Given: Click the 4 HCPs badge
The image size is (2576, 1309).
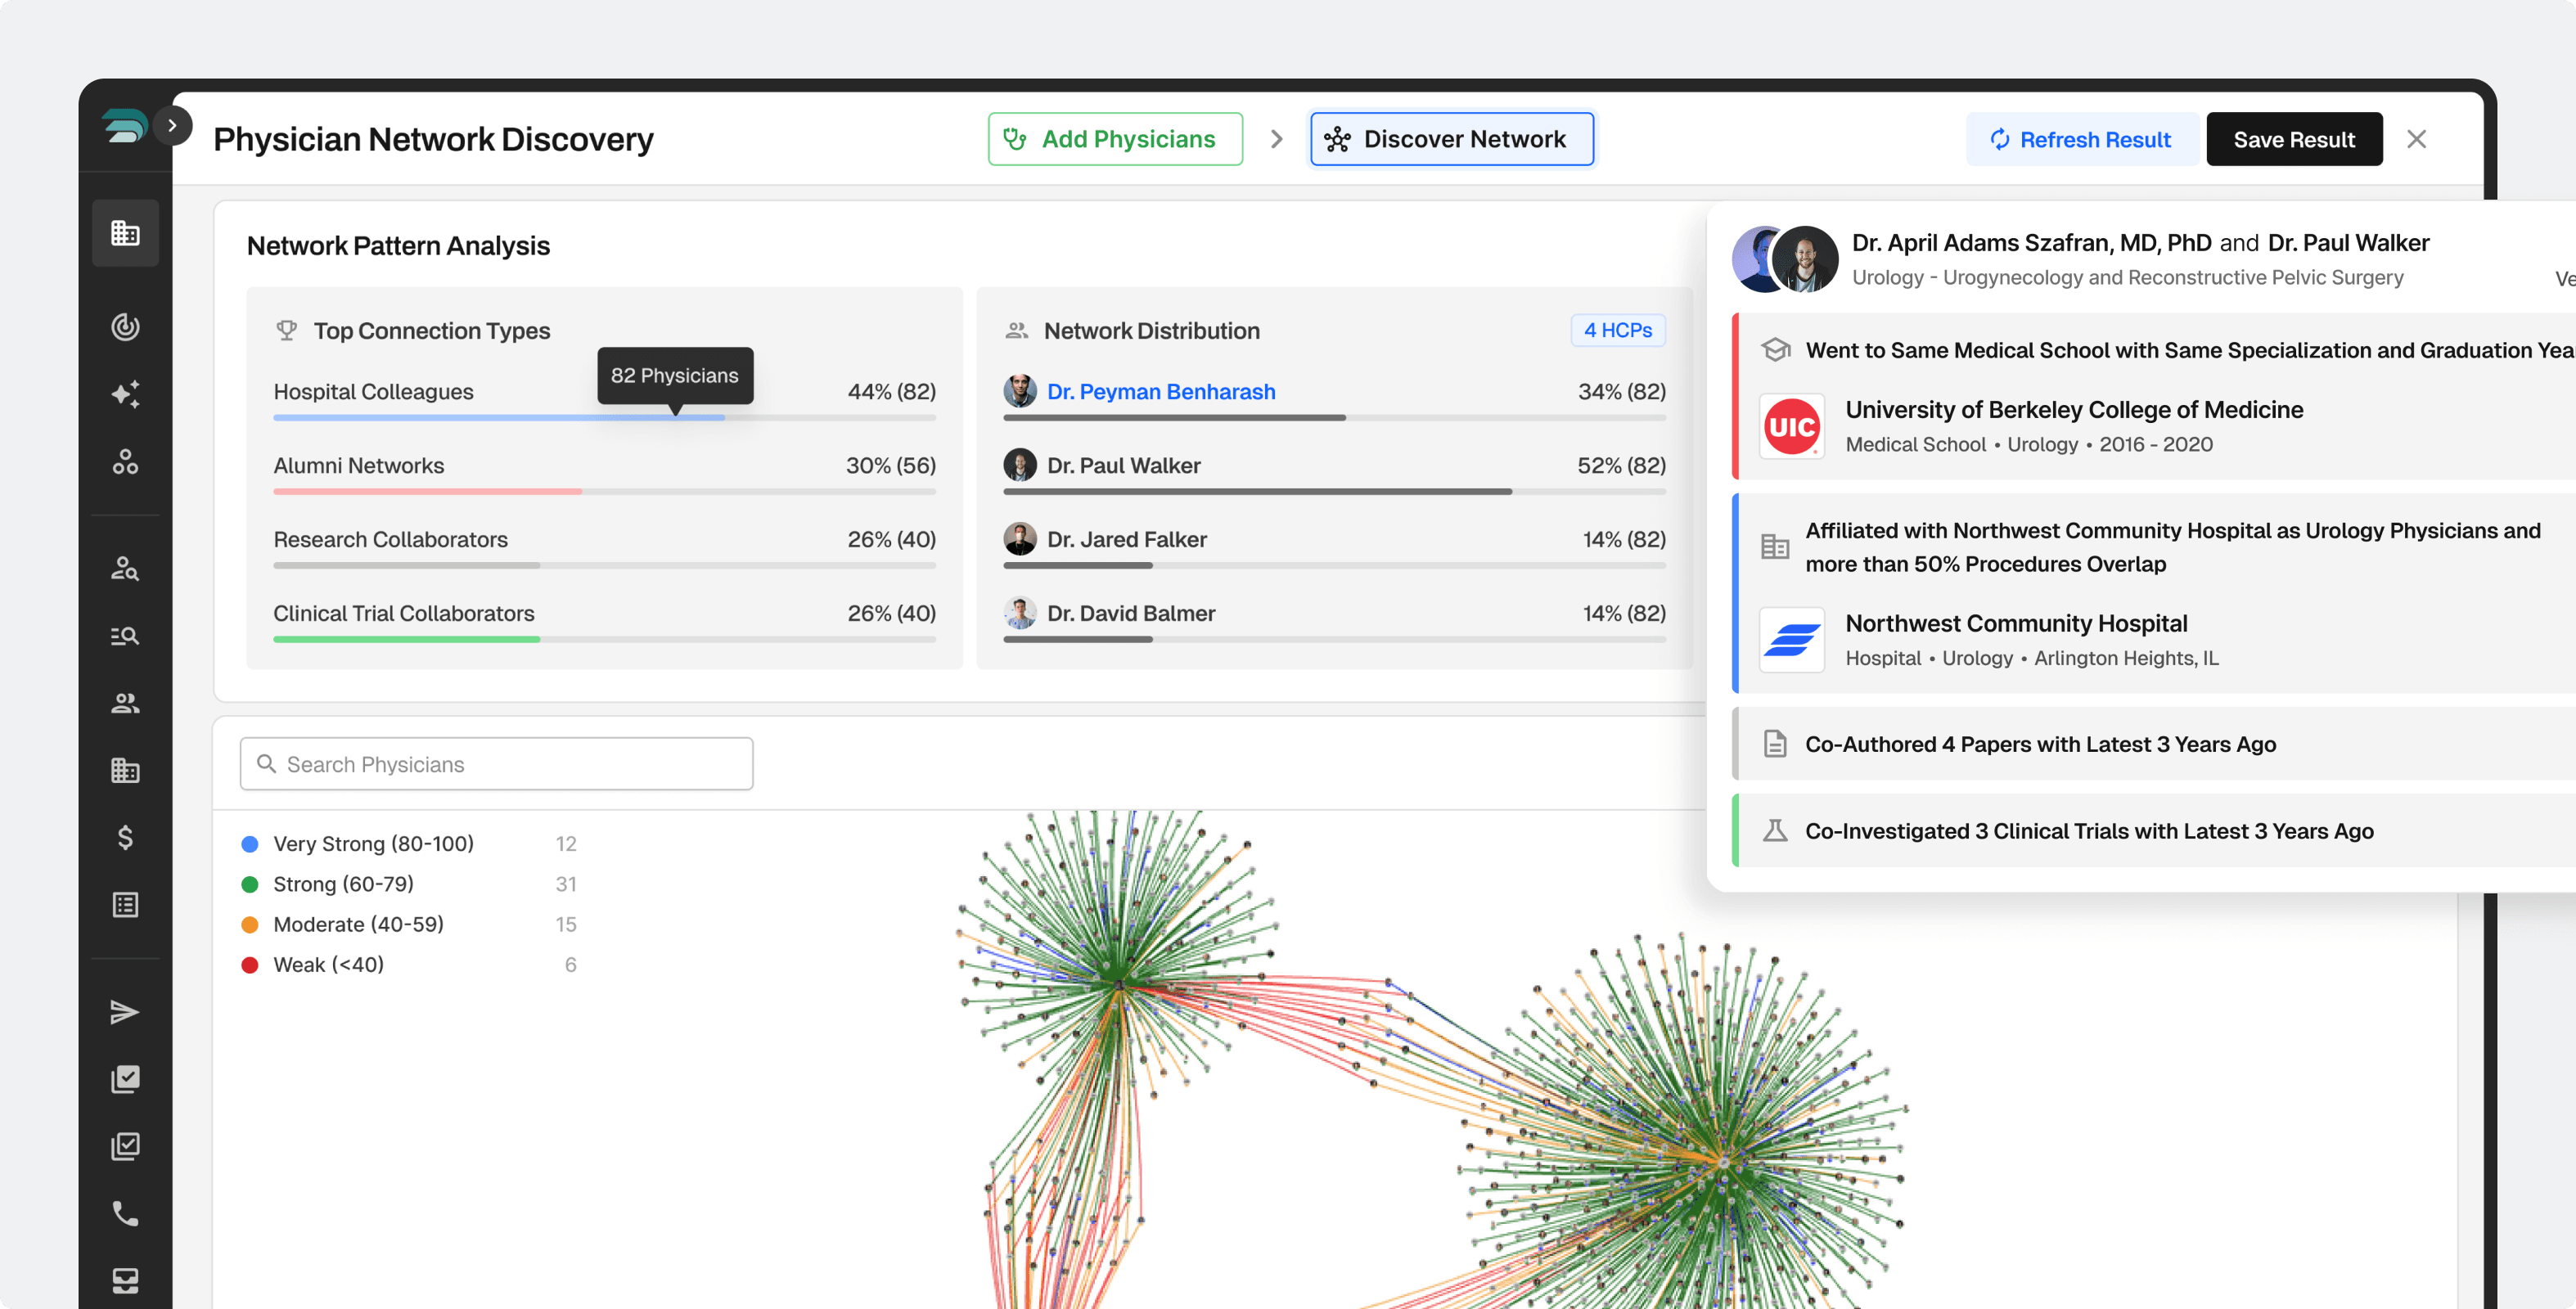Looking at the screenshot, I should (1617, 330).
